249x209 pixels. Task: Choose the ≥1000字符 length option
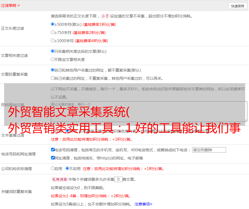(53, 41)
